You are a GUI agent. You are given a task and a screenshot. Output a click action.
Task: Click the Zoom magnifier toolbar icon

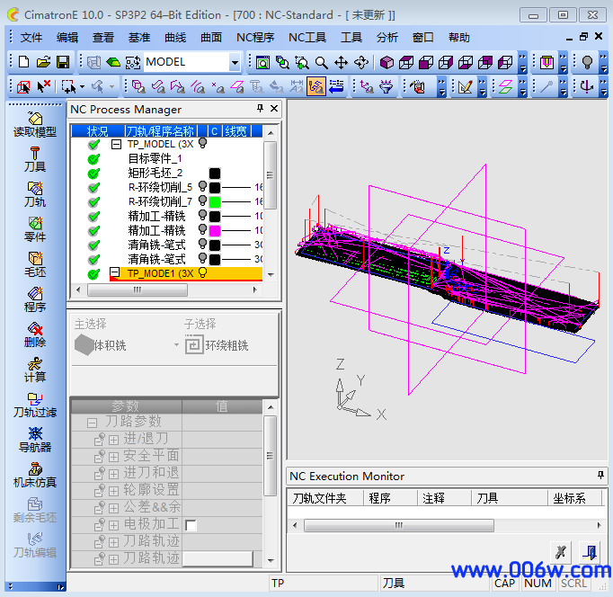[322, 63]
